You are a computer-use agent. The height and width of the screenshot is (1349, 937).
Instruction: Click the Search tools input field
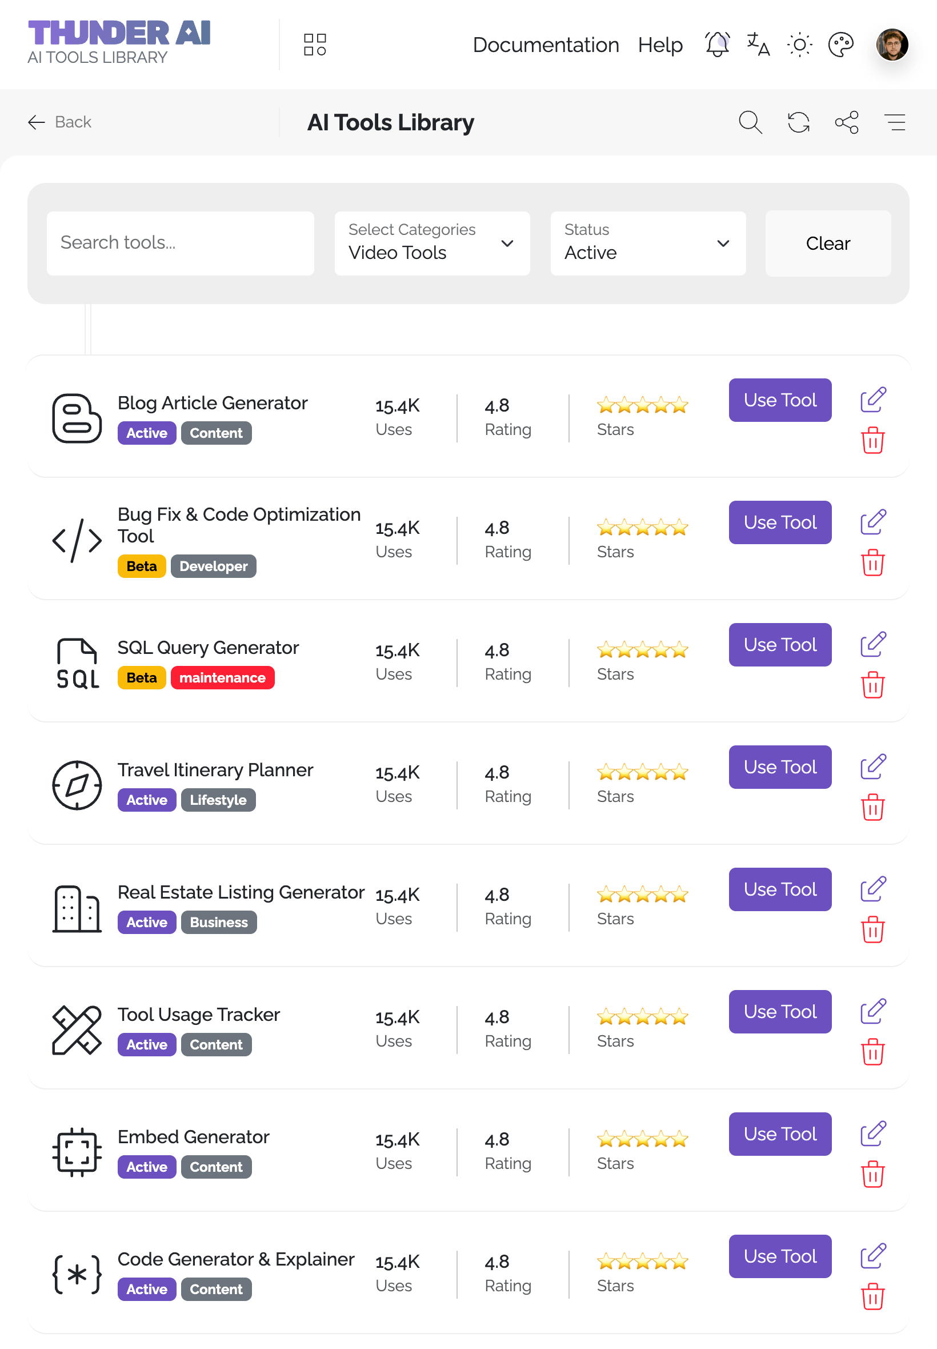[180, 243]
